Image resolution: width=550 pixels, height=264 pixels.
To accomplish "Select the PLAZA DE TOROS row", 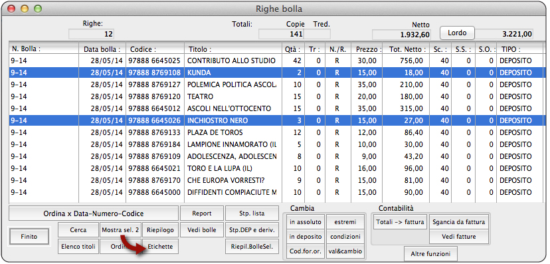I will click(277, 133).
